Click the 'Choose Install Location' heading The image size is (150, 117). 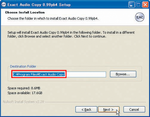coord(25,13)
